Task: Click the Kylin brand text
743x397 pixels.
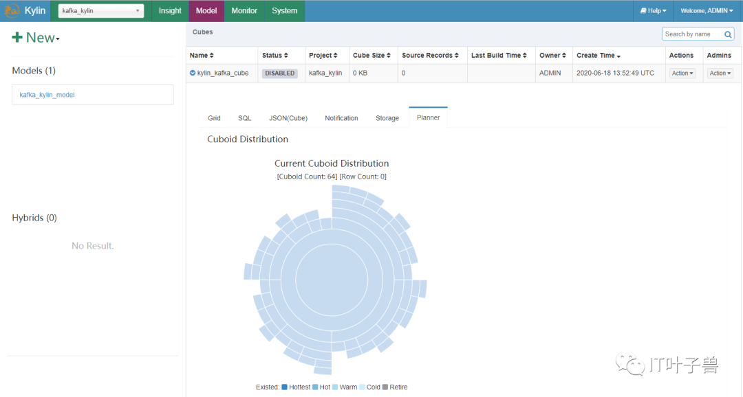Action: coord(35,10)
